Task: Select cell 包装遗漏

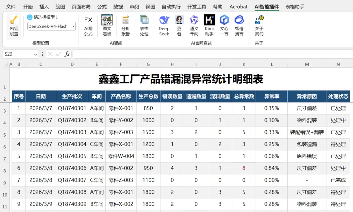Action: coord(307,144)
